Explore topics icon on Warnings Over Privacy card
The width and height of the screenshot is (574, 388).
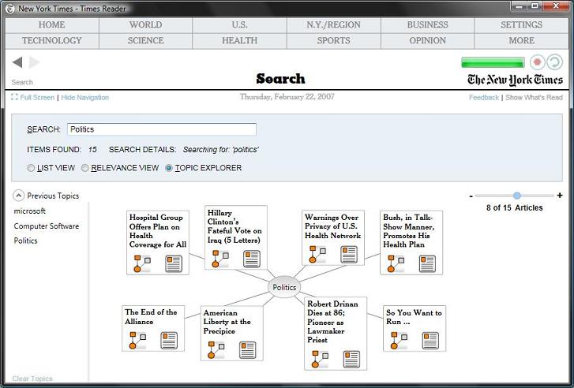pyautogui.click(x=317, y=255)
